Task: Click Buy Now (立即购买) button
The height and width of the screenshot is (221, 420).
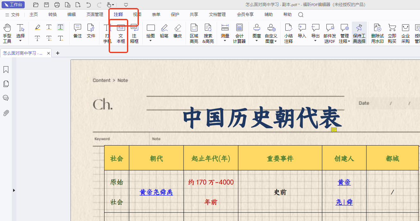Action: [x=392, y=33]
